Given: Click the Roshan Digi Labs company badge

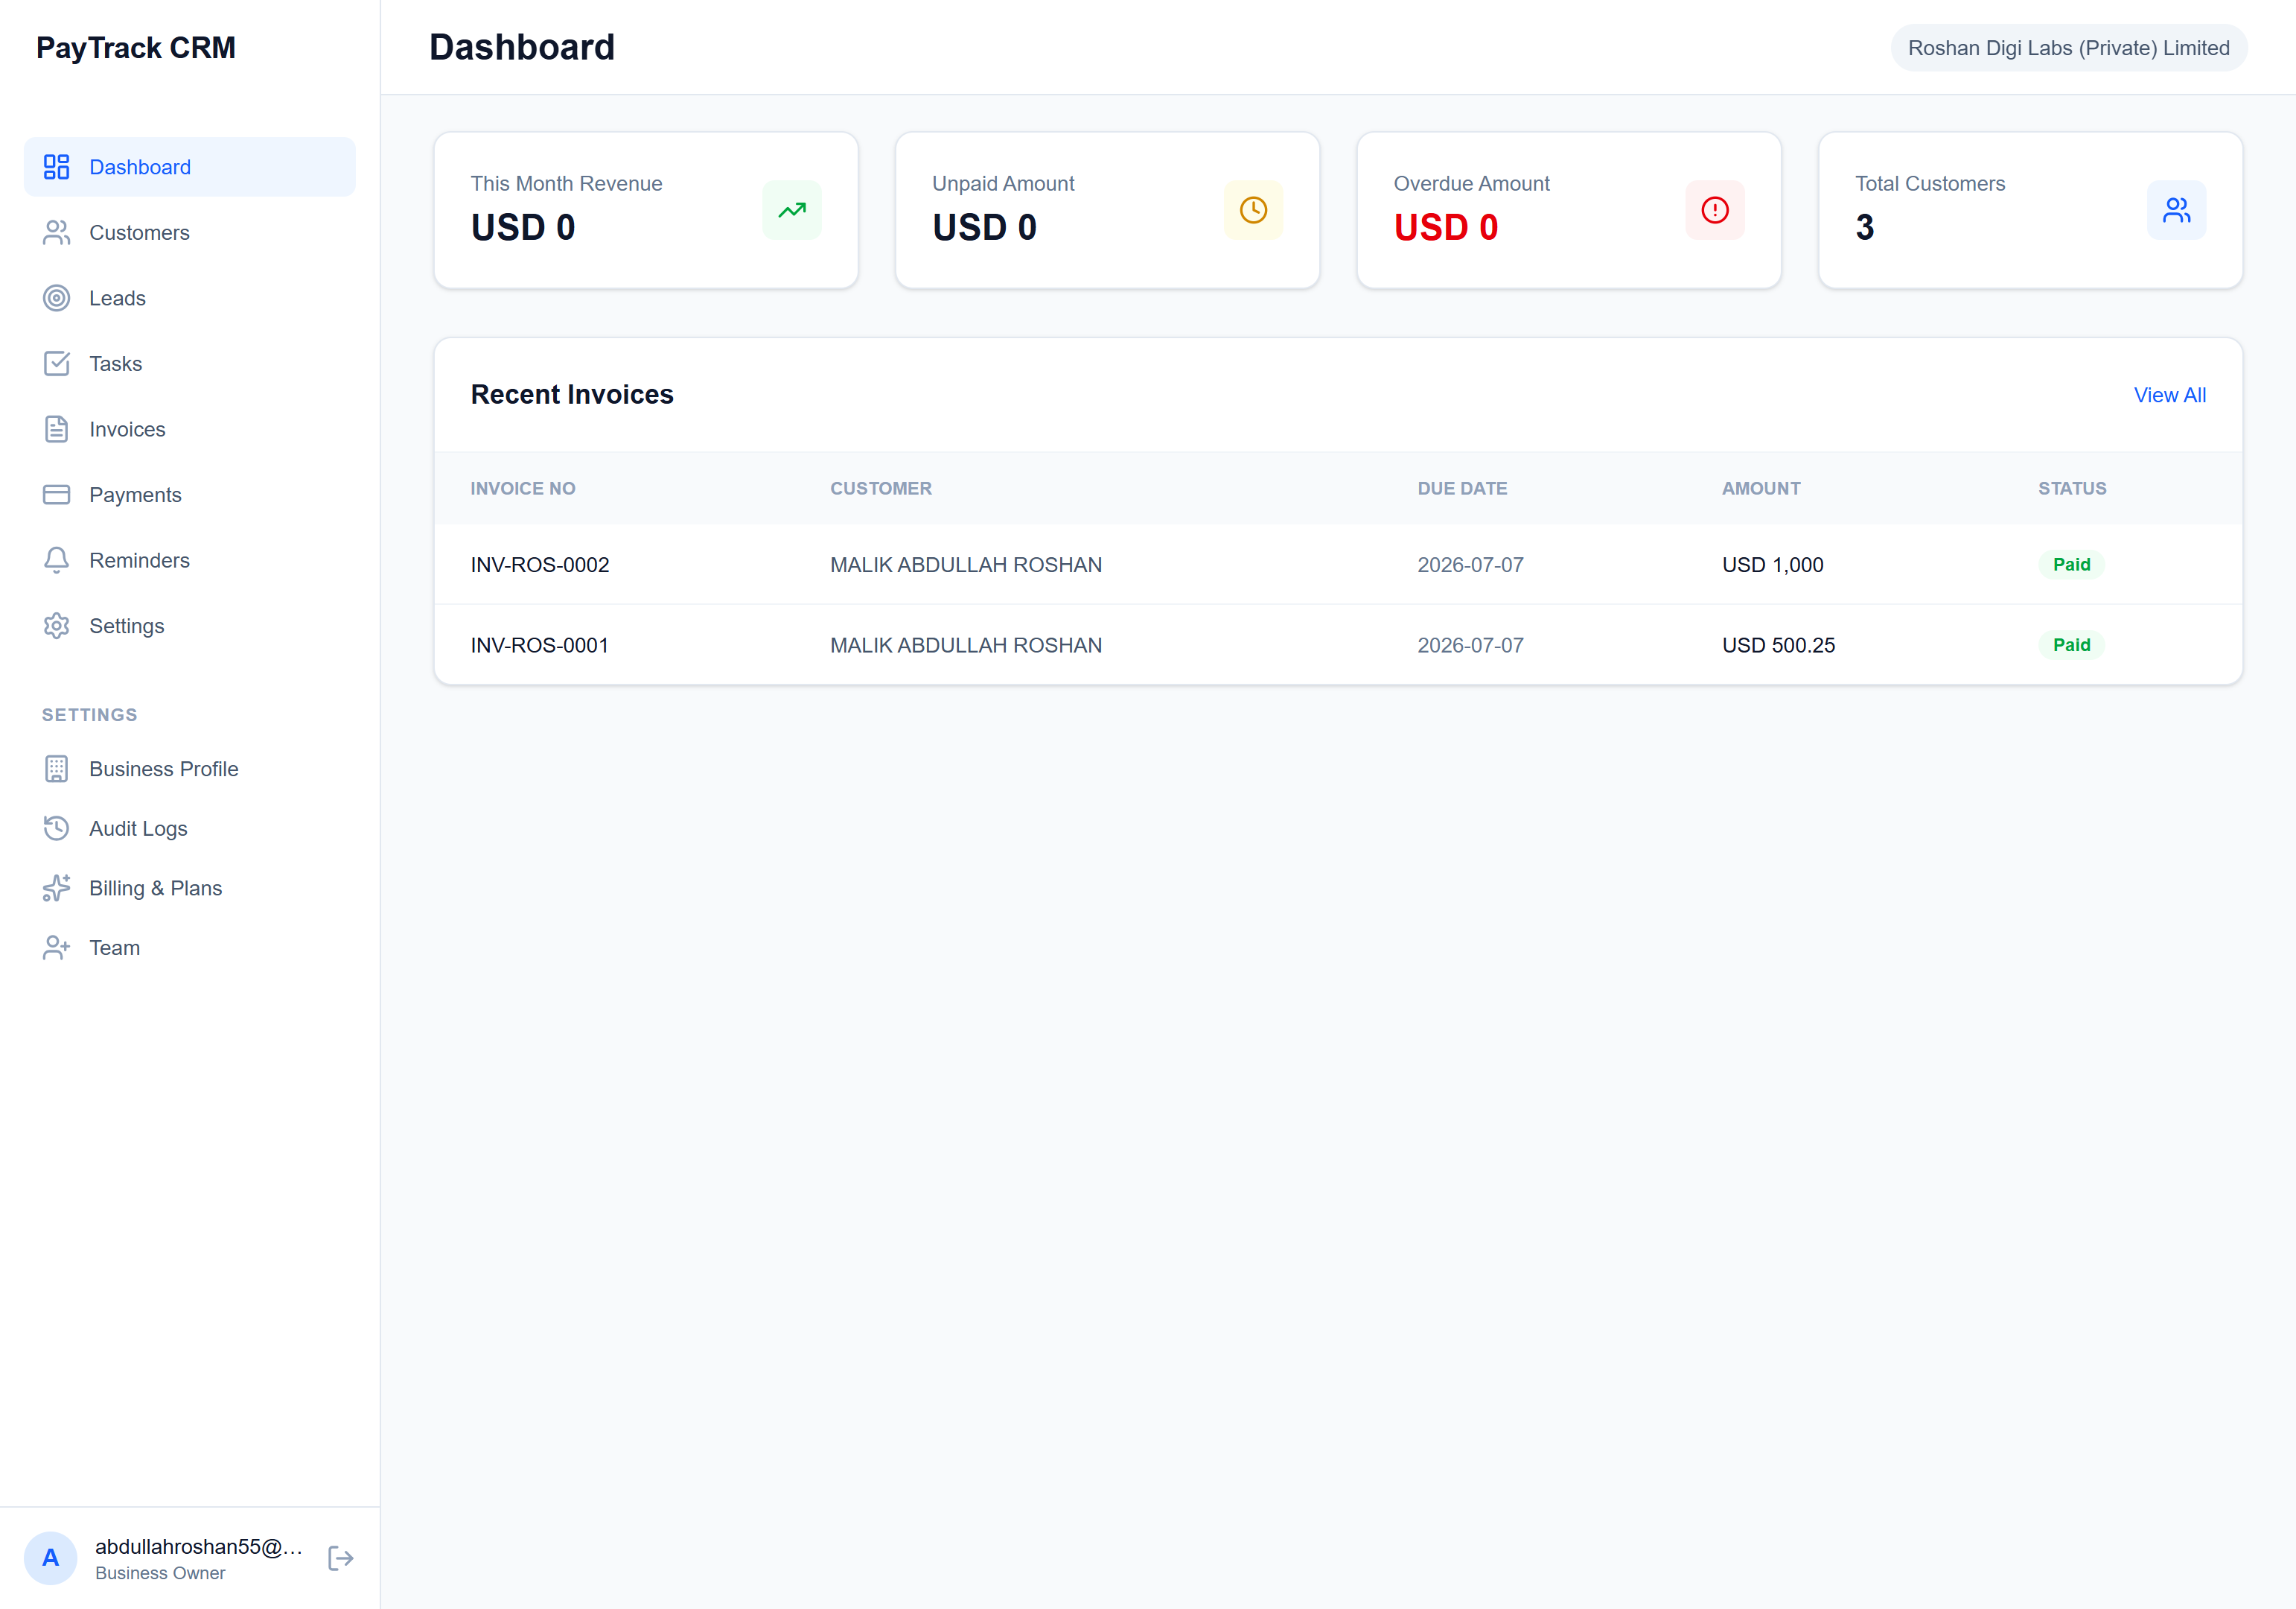Looking at the screenshot, I should click(x=2068, y=48).
